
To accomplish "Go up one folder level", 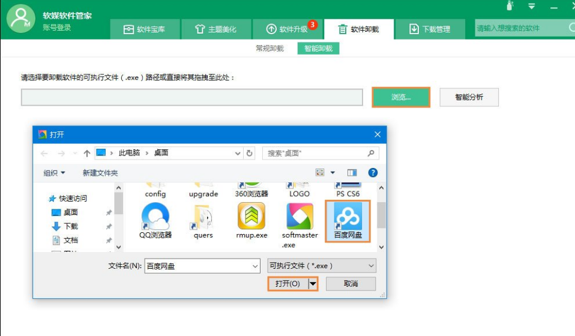I will (87, 153).
